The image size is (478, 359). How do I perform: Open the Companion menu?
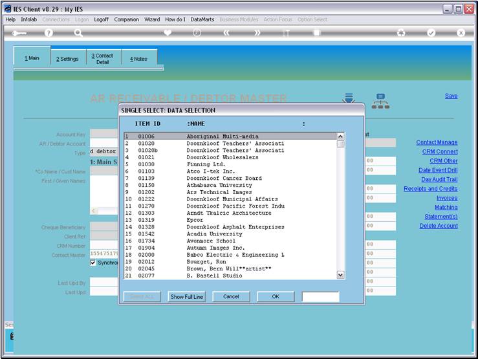click(x=127, y=19)
